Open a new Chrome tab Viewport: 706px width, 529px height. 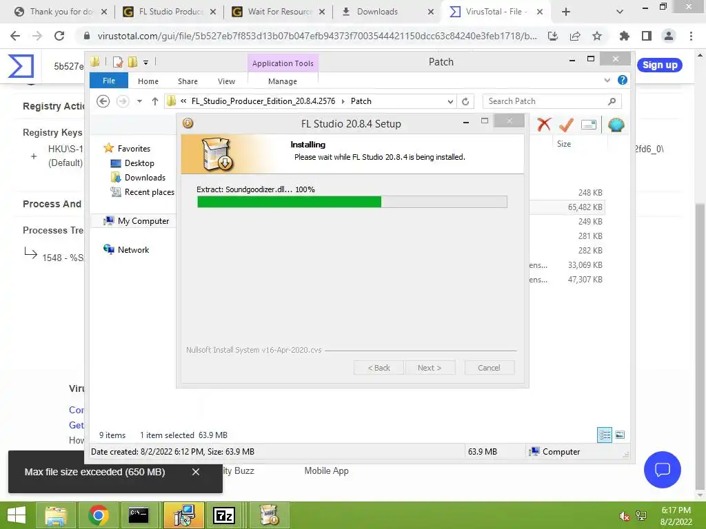click(x=566, y=12)
